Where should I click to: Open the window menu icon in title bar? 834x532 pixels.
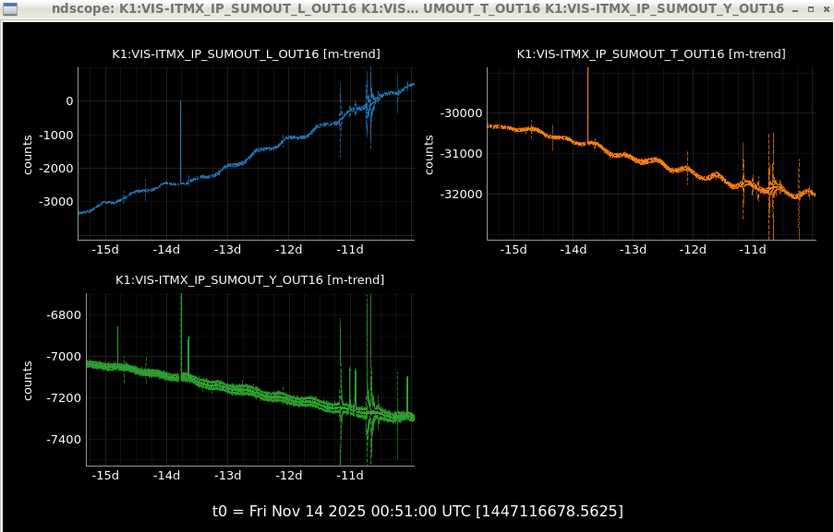click(10, 8)
